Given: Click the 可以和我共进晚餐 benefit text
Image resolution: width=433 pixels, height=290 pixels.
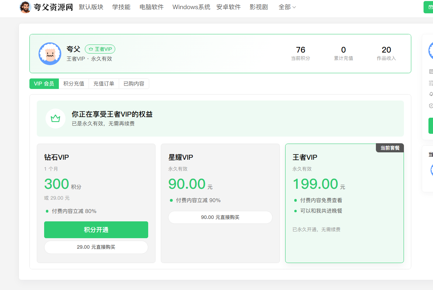Looking at the screenshot, I should [321, 211].
